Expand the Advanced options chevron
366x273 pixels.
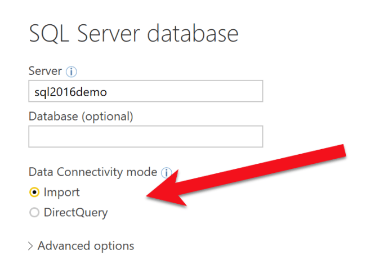pyautogui.click(x=30, y=246)
